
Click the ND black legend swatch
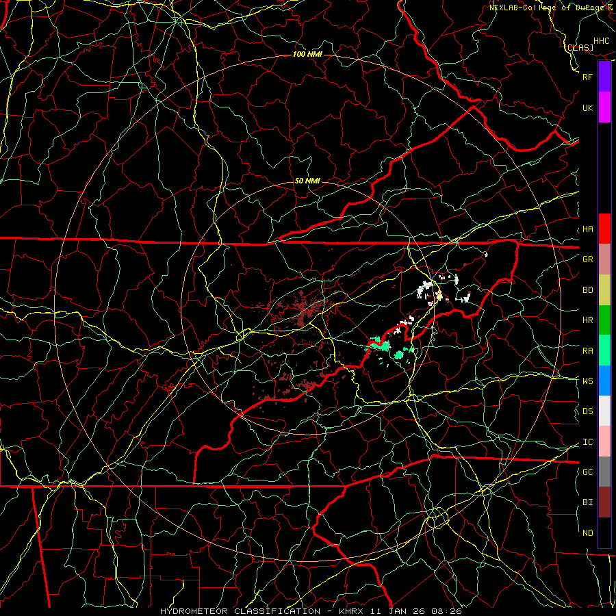[x=604, y=532]
